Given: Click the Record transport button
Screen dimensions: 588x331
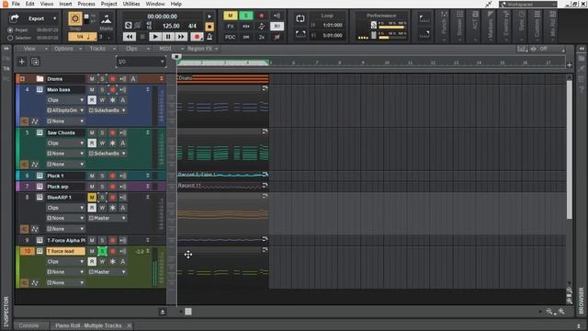Looking at the screenshot, I should [x=197, y=37].
